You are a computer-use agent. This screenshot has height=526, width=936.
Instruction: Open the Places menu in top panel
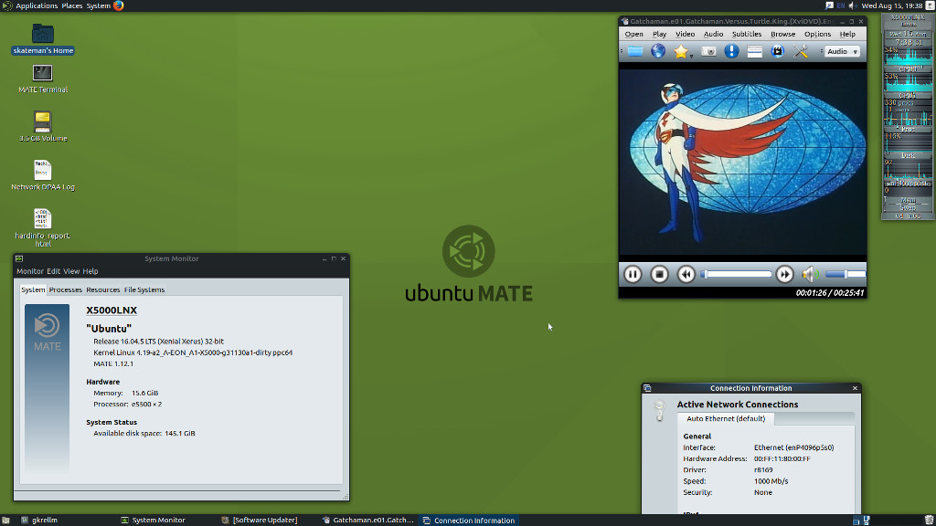point(71,6)
